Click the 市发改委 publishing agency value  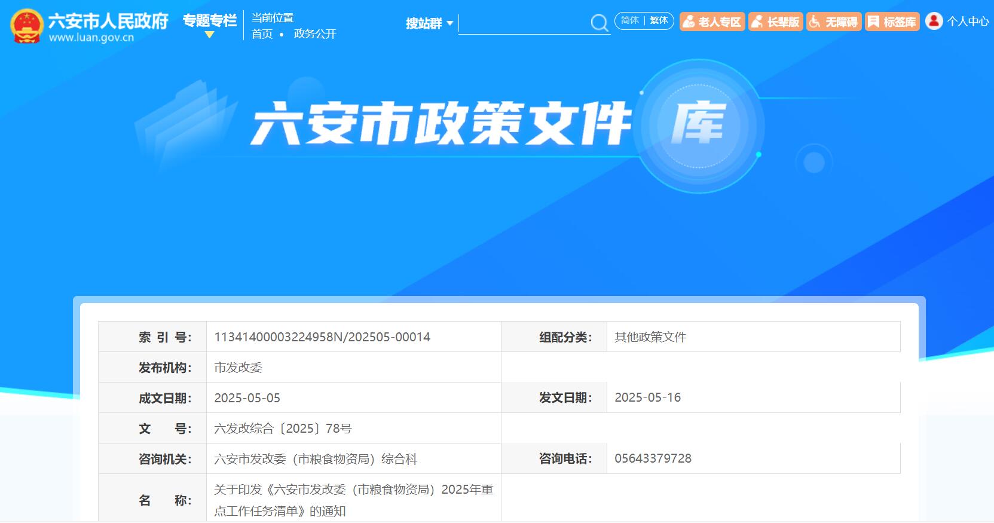(x=238, y=368)
